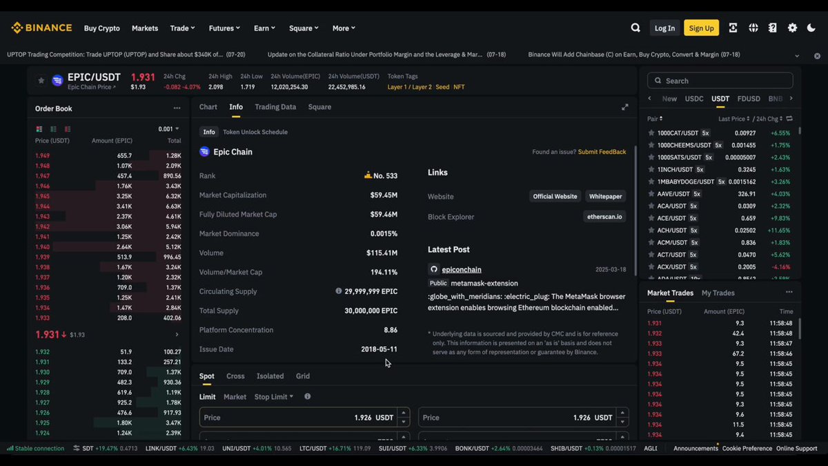
Task: Click the info icon beside Circulating Supply
Action: click(x=338, y=291)
